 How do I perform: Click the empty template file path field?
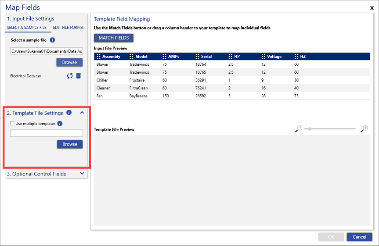[46, 133]
